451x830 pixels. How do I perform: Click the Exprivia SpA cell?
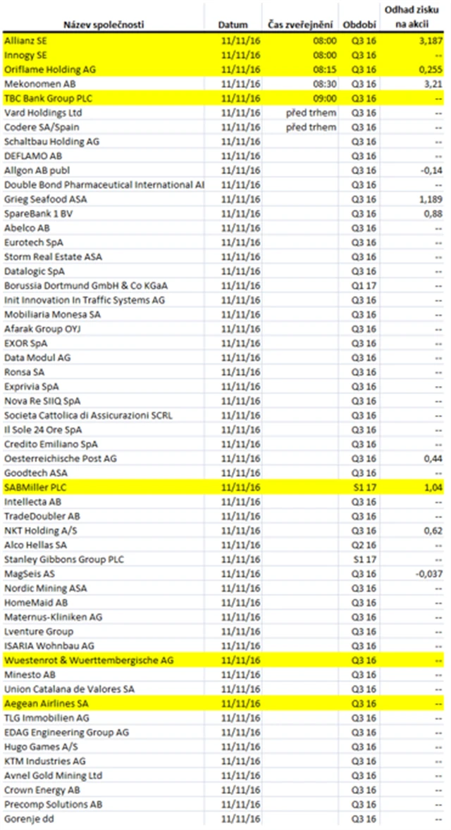32,386
